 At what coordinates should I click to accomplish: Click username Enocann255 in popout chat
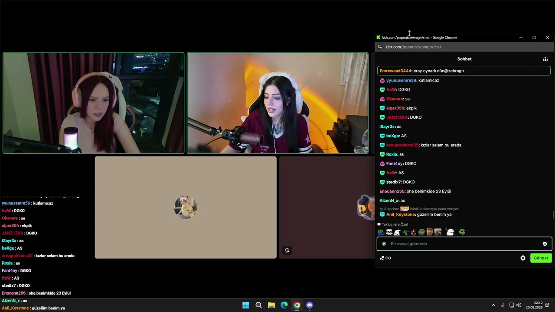point(392,192)
